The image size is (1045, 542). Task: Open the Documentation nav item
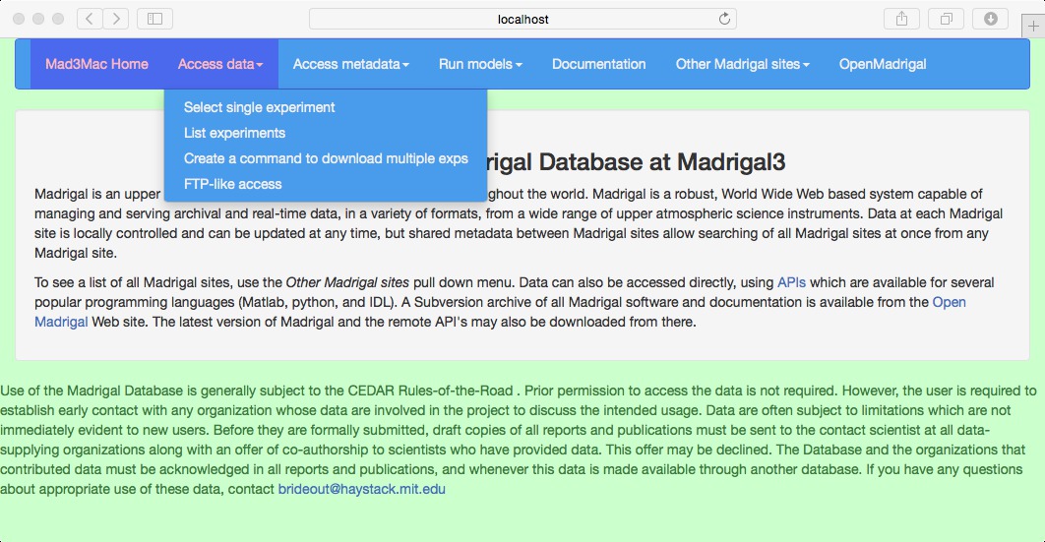[x=598, y=64]
